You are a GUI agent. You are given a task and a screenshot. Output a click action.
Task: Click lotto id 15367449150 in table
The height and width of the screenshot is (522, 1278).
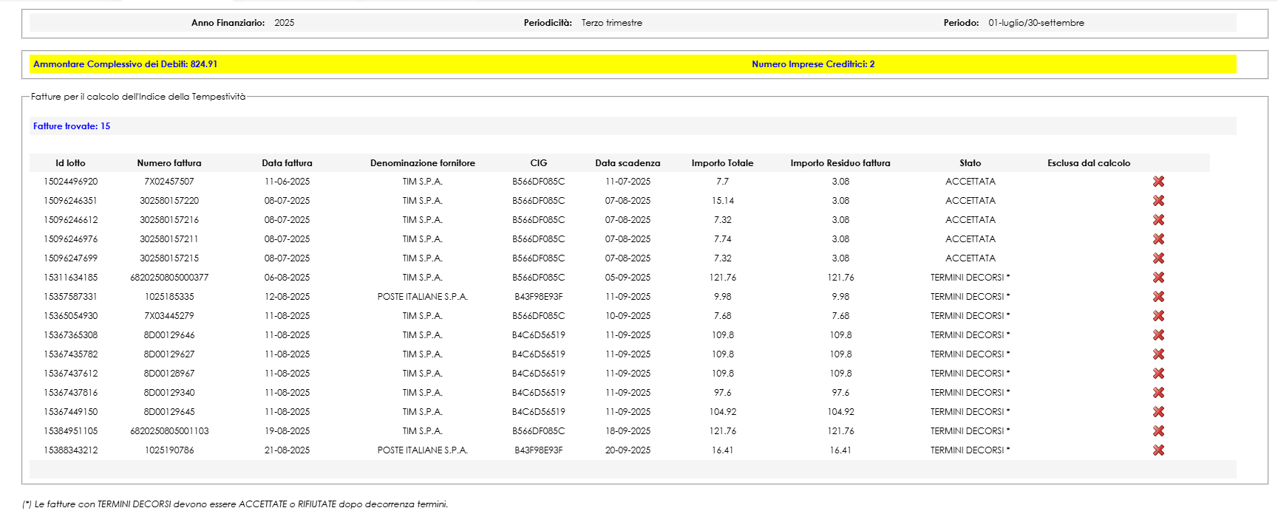pos(70,412)
